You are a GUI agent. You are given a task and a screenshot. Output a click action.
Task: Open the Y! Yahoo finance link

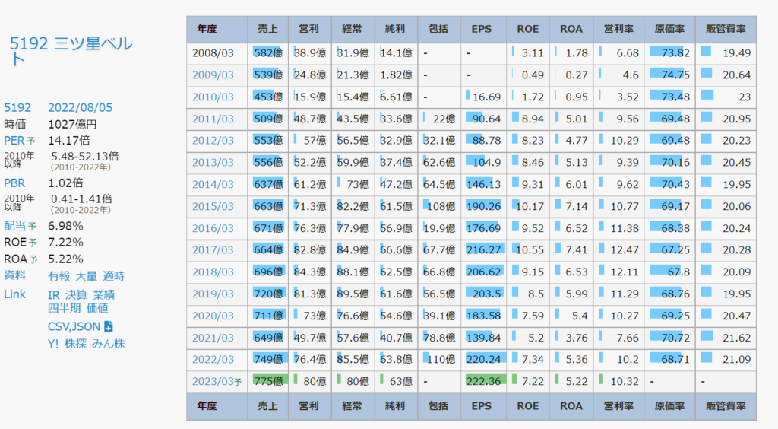click(53, 344)
